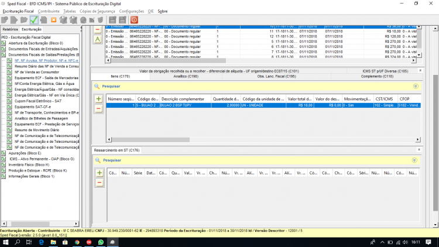Switch to the Complemento (C110) tab
The width and height of the screenshot is (439, 247).
377,76
